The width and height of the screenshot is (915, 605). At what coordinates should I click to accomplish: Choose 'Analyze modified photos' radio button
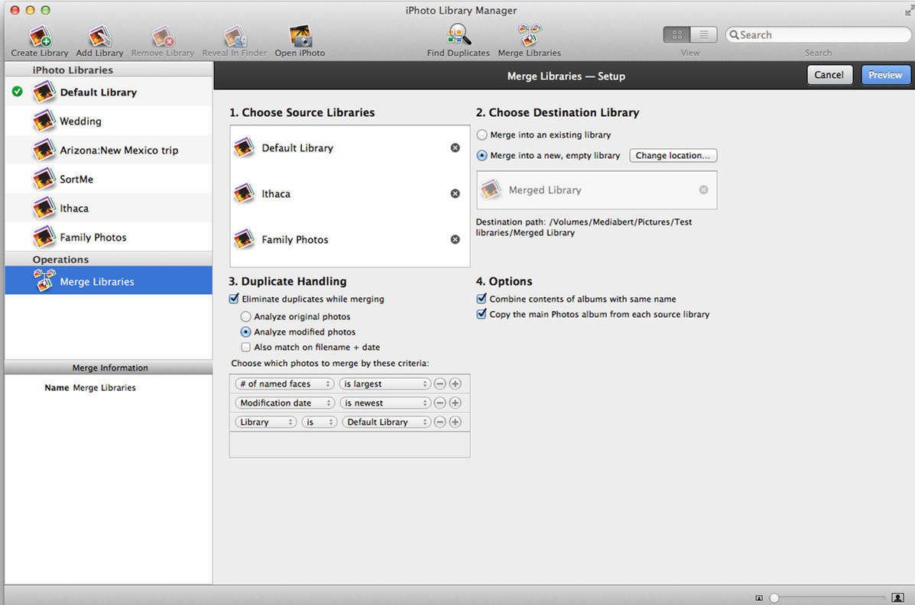pyautogui.click(x=245, y=332)
